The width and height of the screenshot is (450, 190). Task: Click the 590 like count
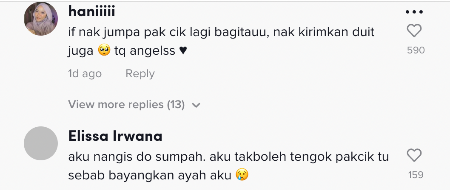pyautogui.click(x=416, y=50)
